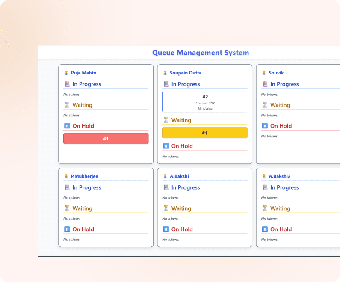The height and width of the screenshot is (282, 340).
Task: Click the person icon beside Puja Mahto
Action: [x=66, y=73]
